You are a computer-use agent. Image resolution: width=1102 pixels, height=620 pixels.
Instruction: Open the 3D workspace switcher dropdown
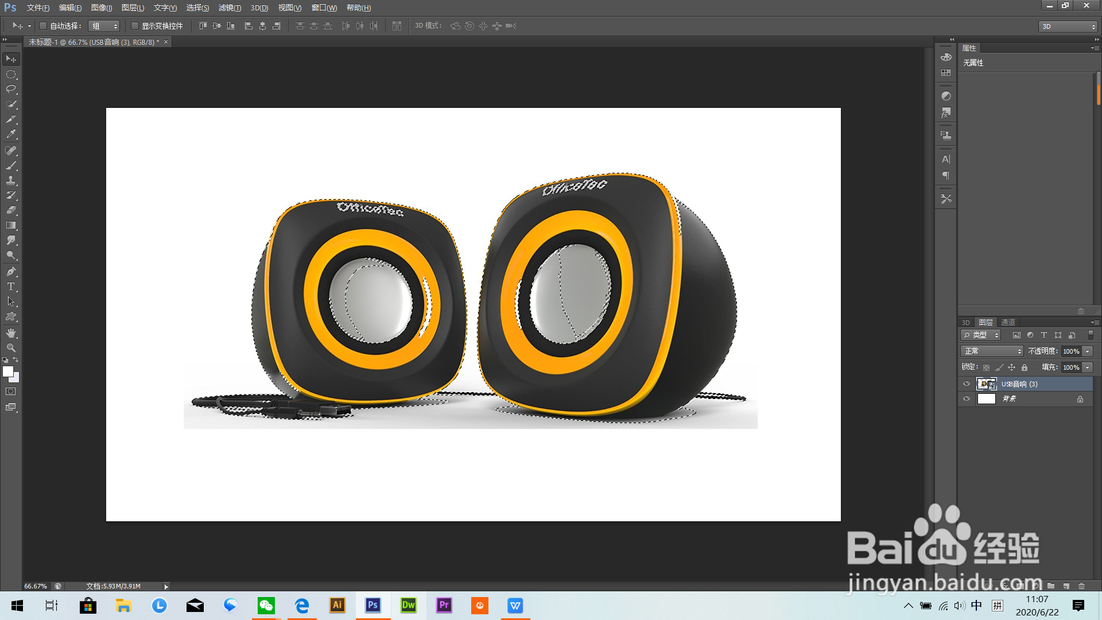[x=1068, y=26]
